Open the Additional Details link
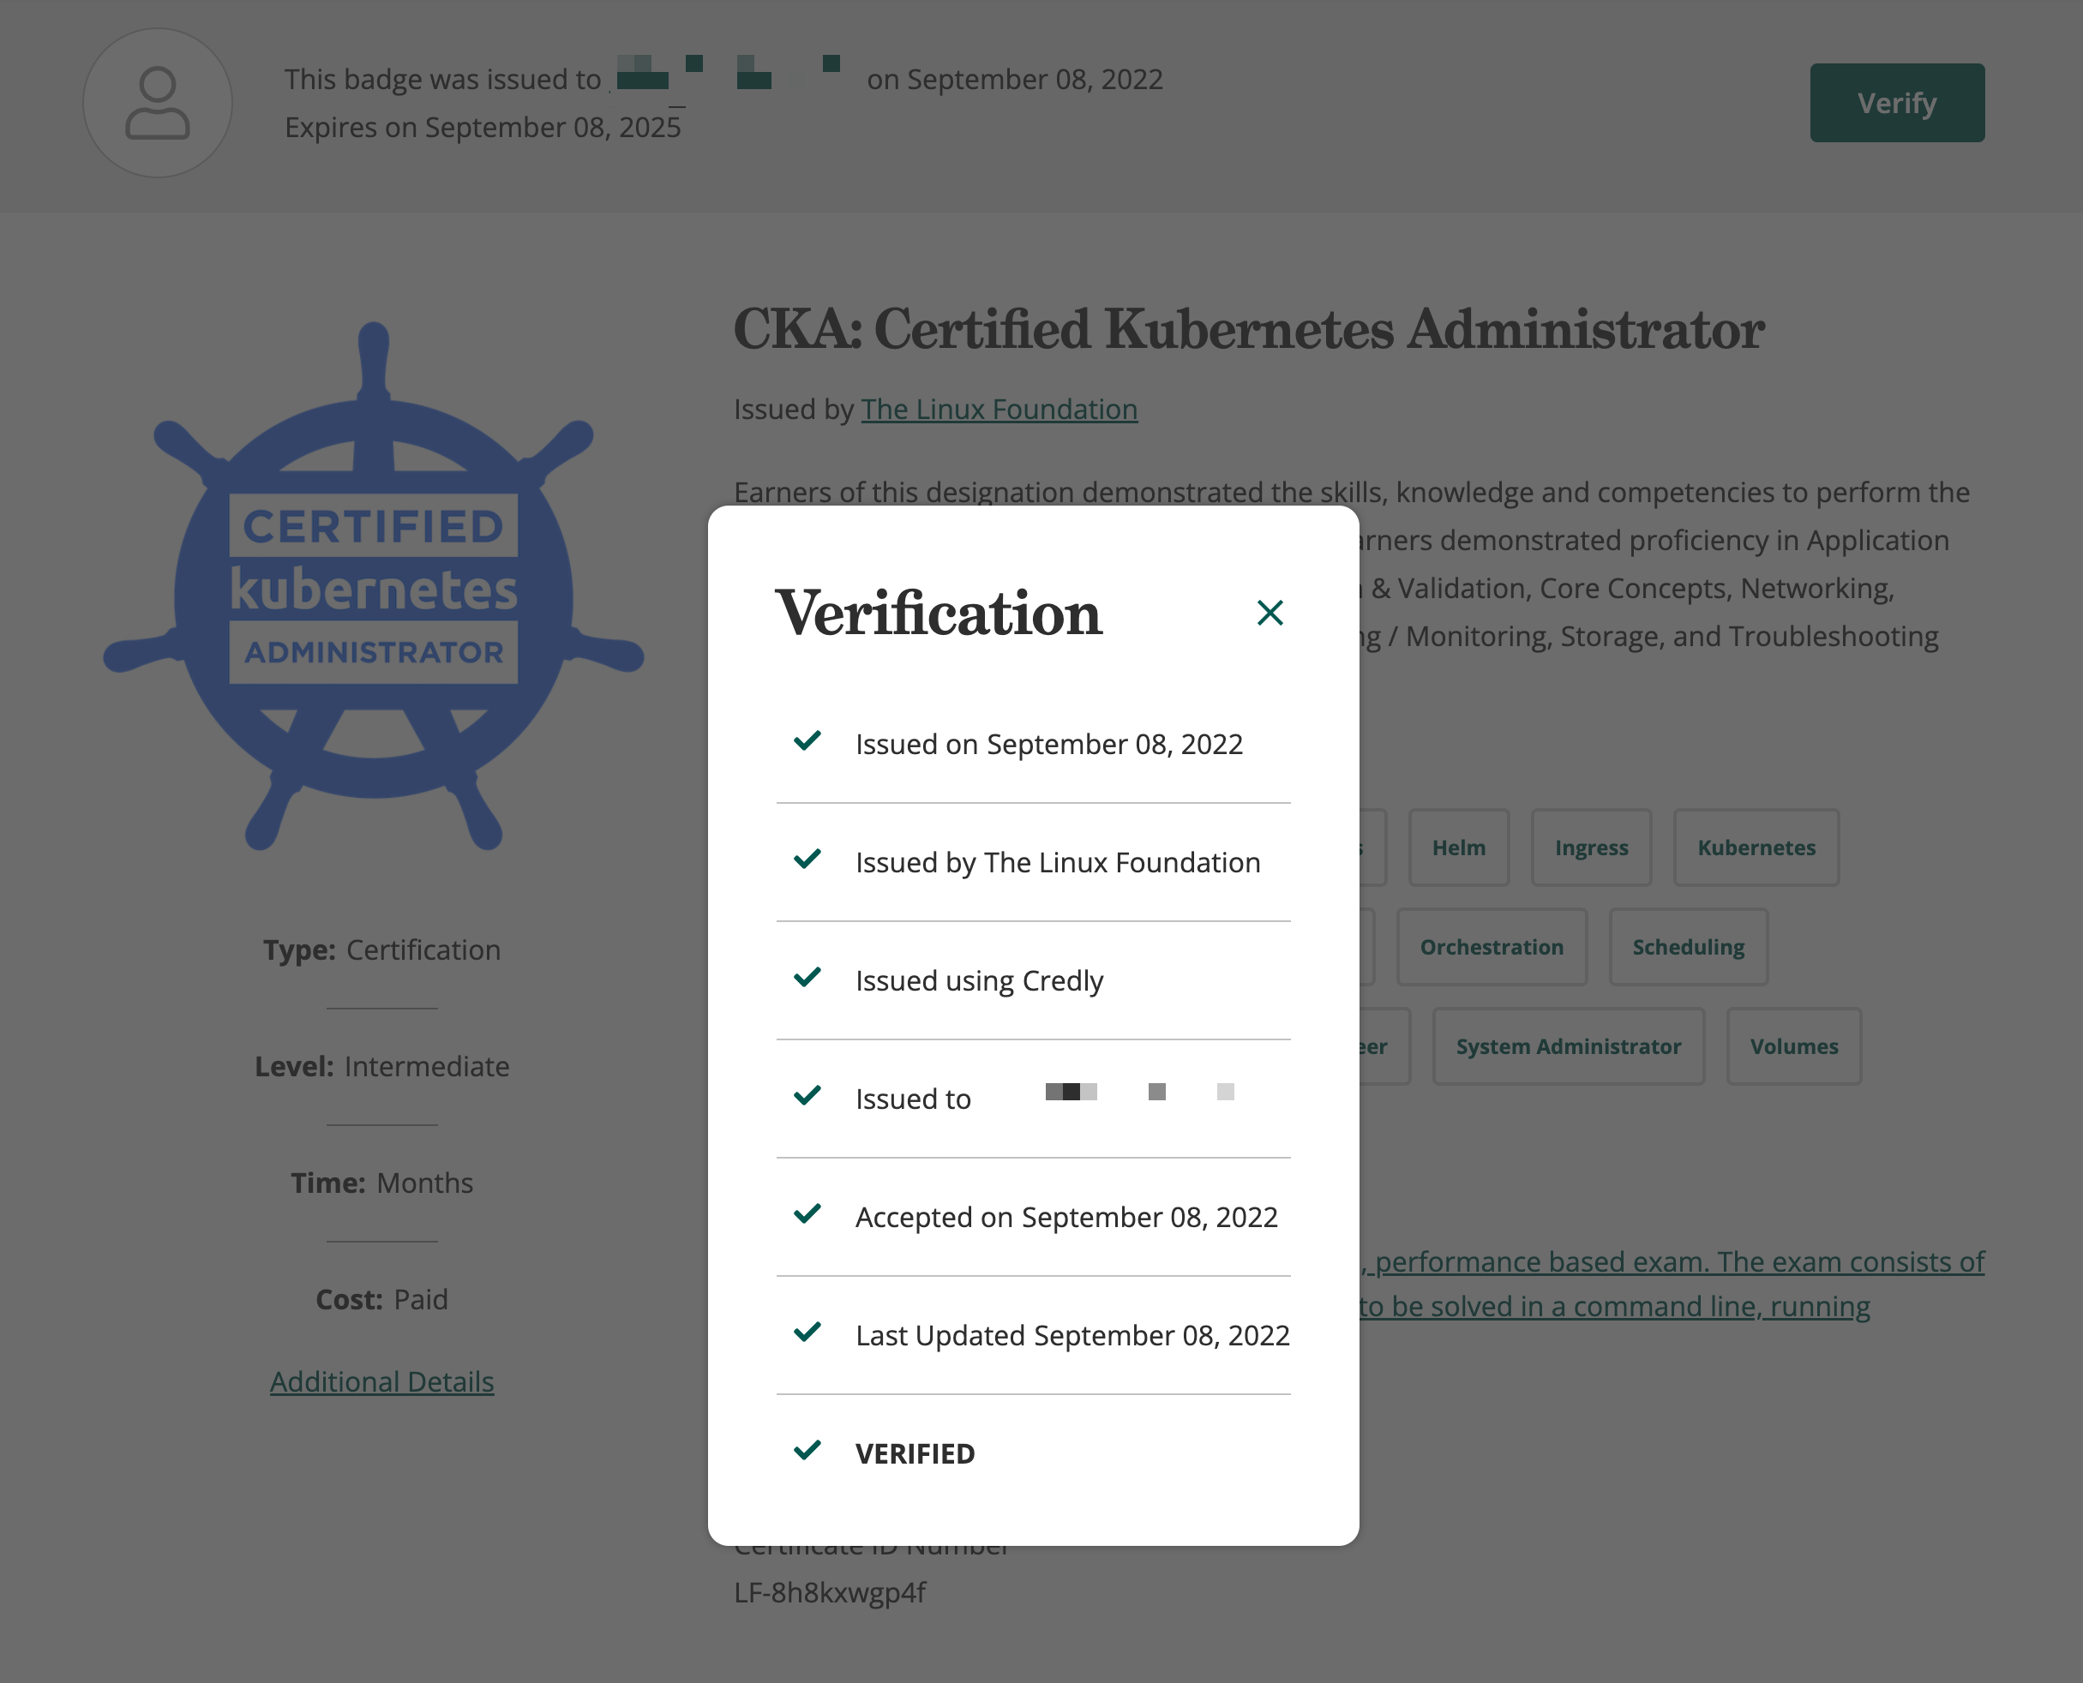The width and height of the screenshot is (2083, 1683). tap(381, 1381)
